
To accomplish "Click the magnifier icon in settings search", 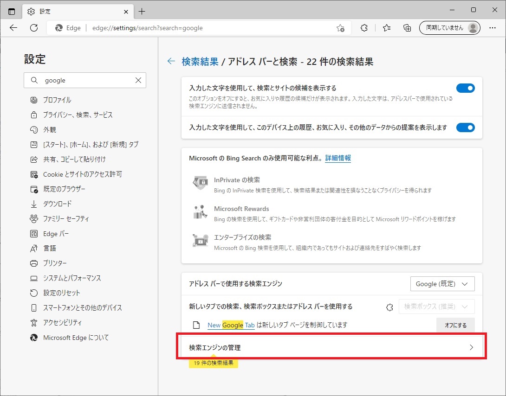I will coord(34,80).
